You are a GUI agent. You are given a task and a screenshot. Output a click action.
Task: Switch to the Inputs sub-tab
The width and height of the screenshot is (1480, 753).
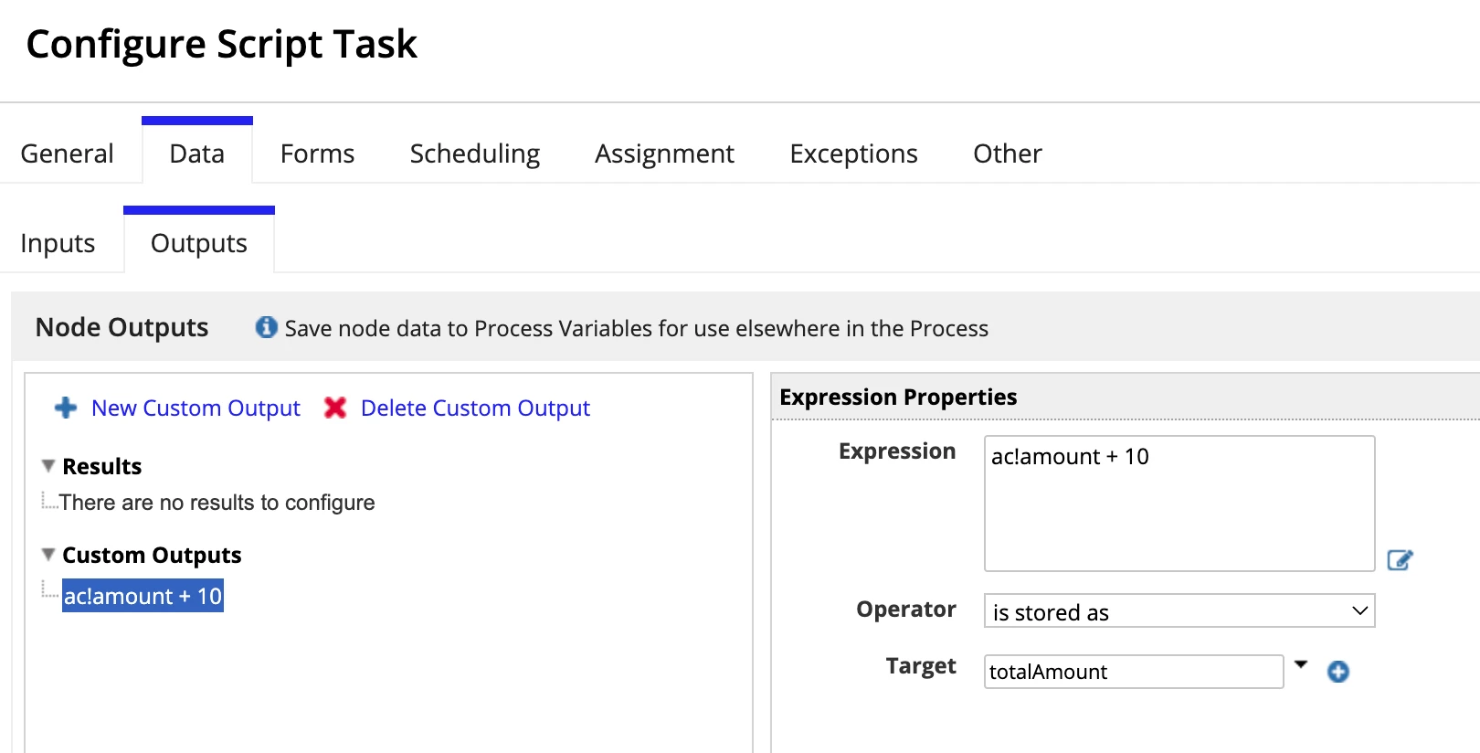click(58, 243)
